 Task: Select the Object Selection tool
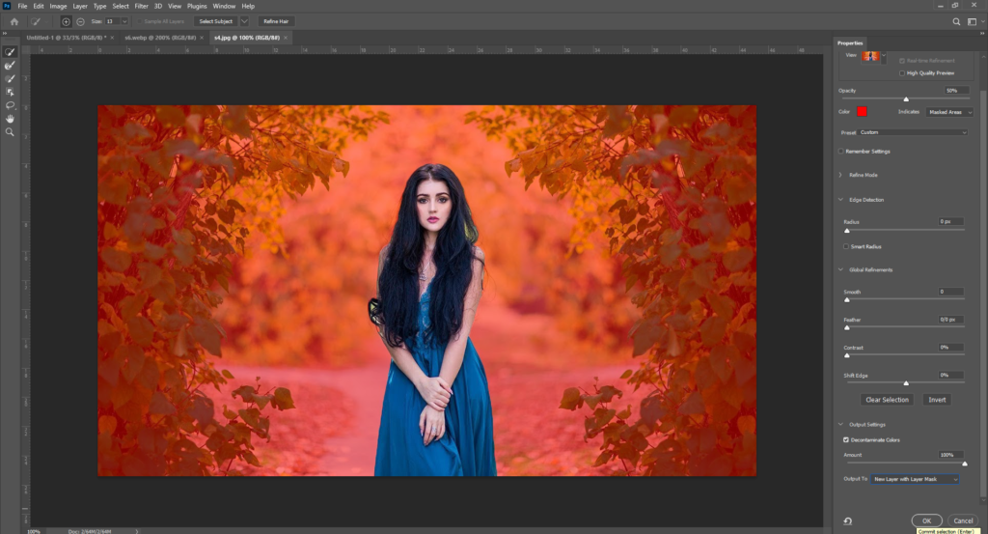10,92
